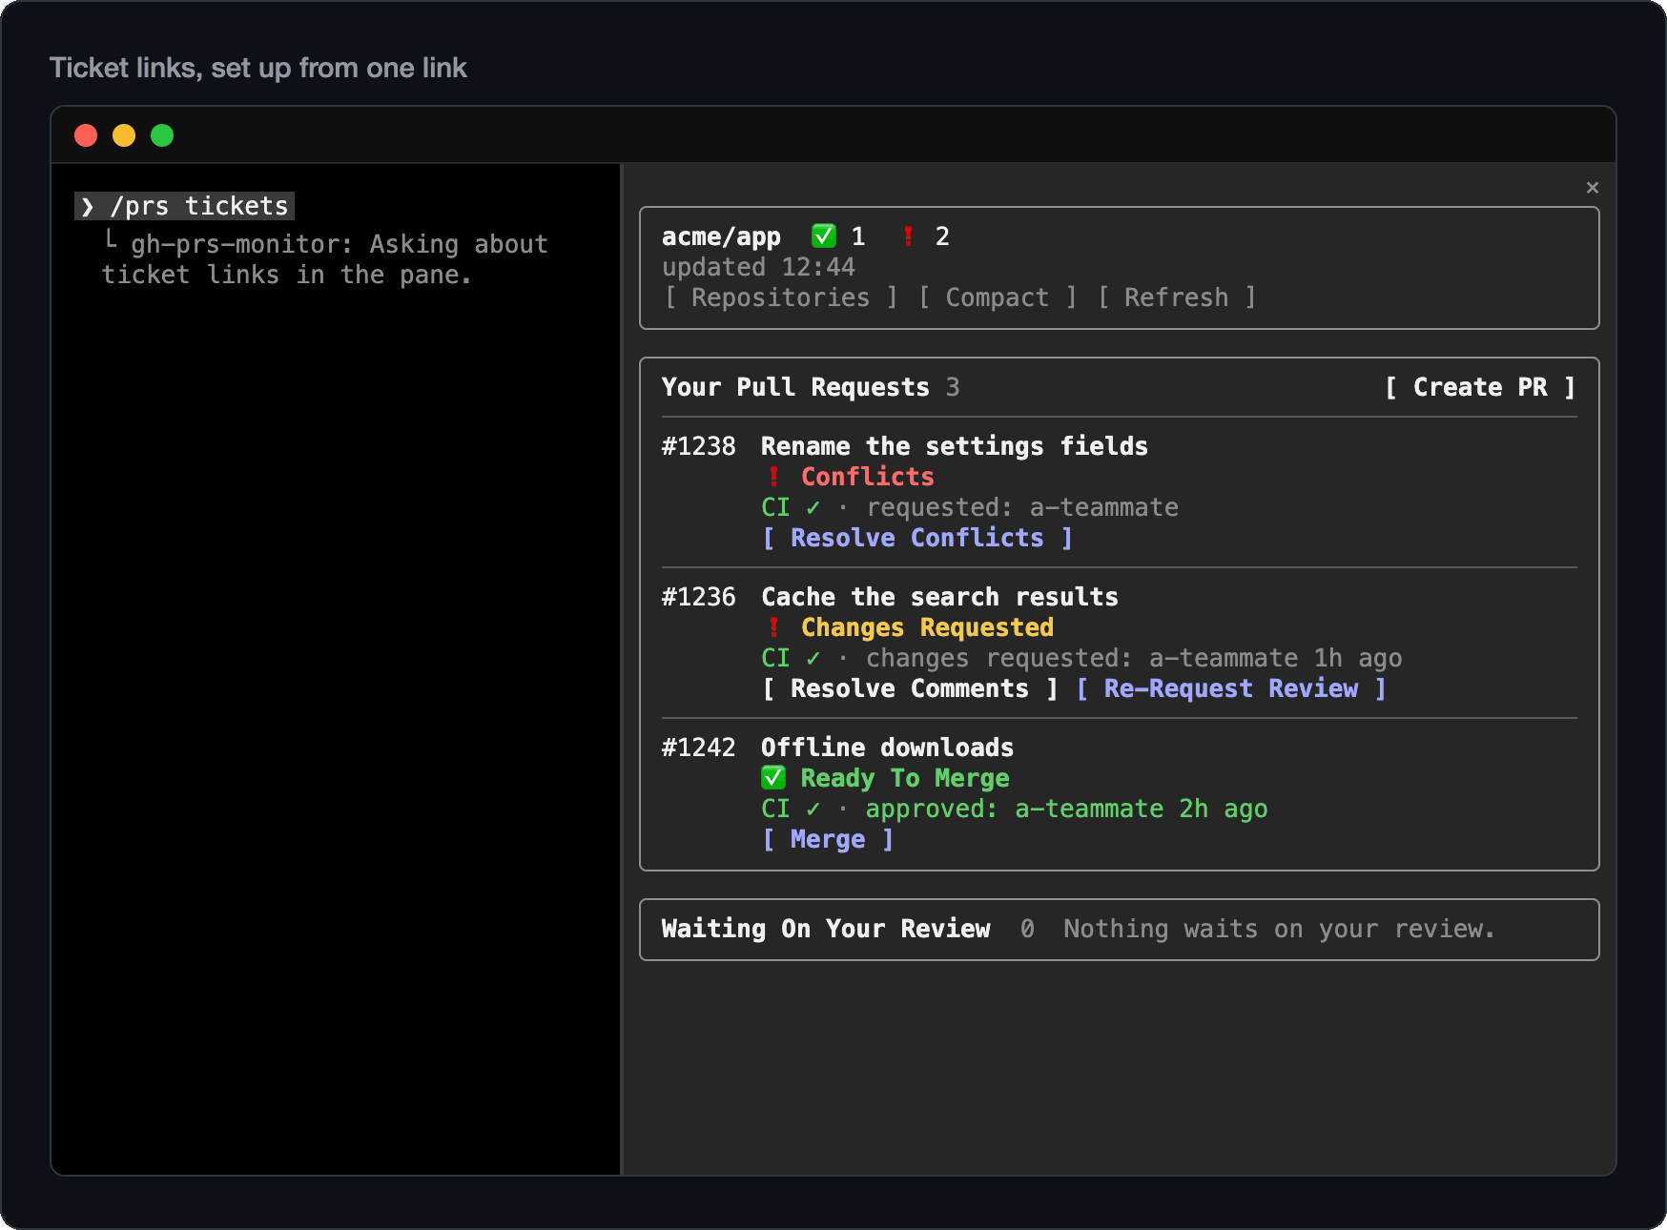
Task: Click CI check status on PR #1242
Action: click(x=791, y=809)
